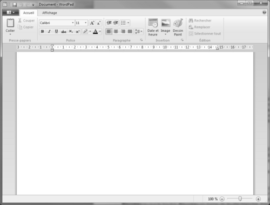Open the Calibri font family dropdown

point(73,23)
